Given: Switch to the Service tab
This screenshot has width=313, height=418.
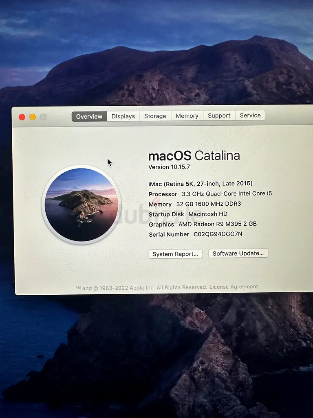Looking at the screenshot, I should coord(250,116).
